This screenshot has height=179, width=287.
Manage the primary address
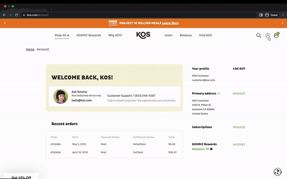click(x=239, y=94)
